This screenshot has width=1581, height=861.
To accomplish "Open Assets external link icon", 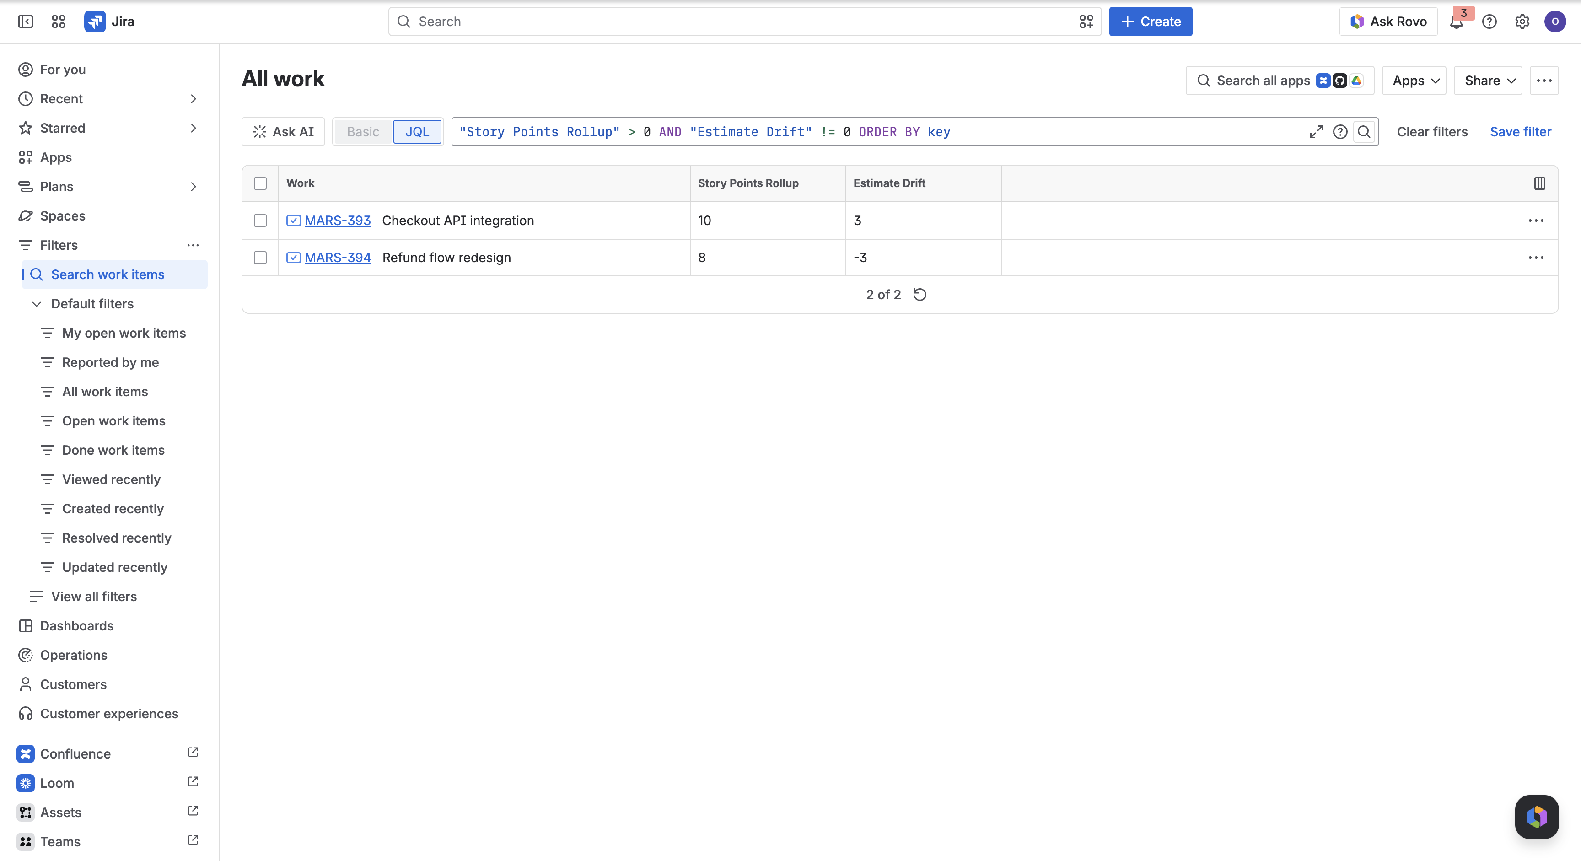I will 193,811.
